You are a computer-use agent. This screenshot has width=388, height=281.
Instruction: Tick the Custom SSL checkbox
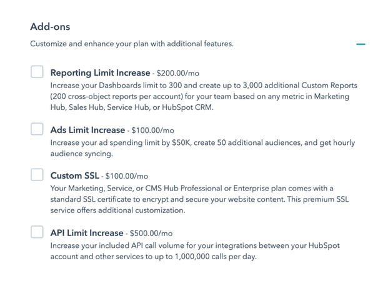coord(37,175)
